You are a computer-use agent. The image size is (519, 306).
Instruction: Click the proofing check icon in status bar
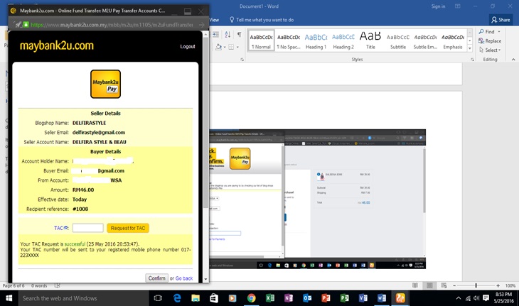[x=57, y=285]
